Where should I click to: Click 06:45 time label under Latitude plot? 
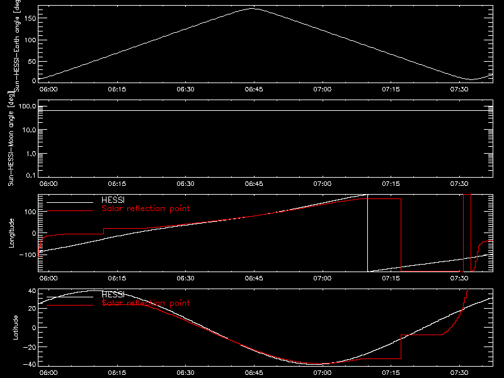coord(254,373)
